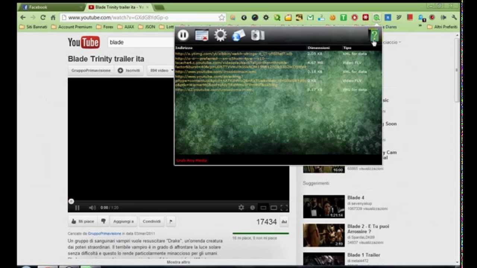477x268 pixels.
Task: Flag the video with the flag button
Action: 171,221
